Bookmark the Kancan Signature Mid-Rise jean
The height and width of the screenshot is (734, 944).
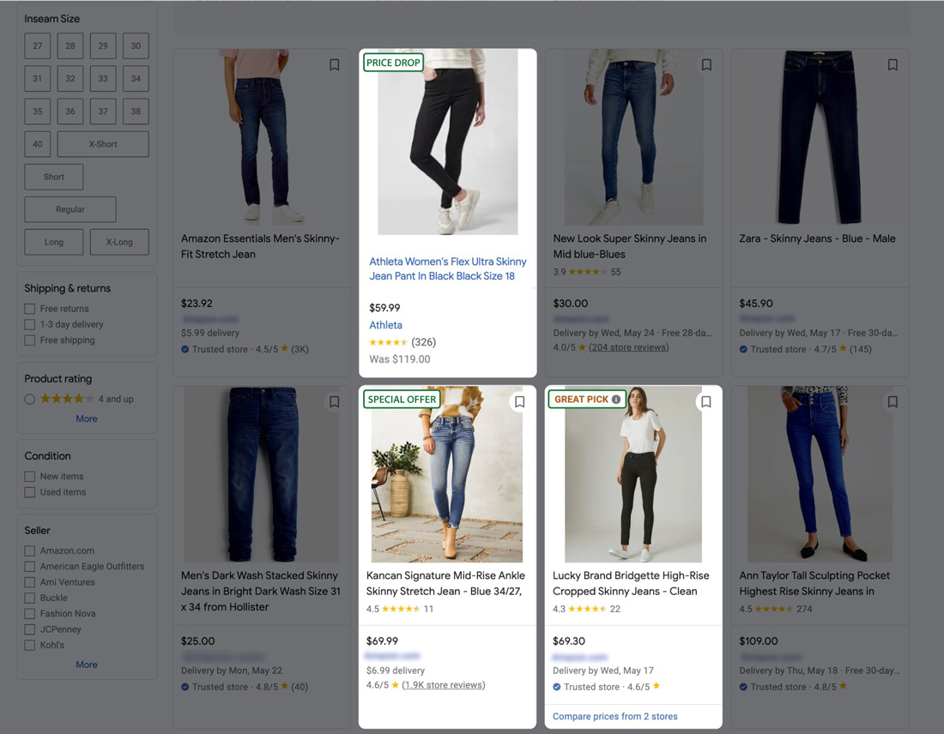[x=520, y=401]
